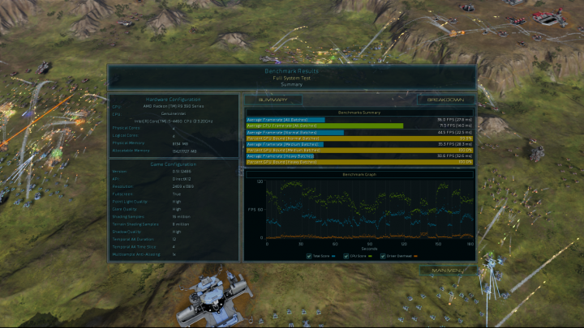The image size is (584, 328).
Task: Click the 71.5 FPS (14.0 ms) value
Action: [456, 126]
